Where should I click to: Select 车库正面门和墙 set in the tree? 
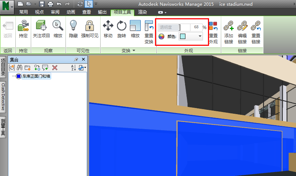[36, 76]
